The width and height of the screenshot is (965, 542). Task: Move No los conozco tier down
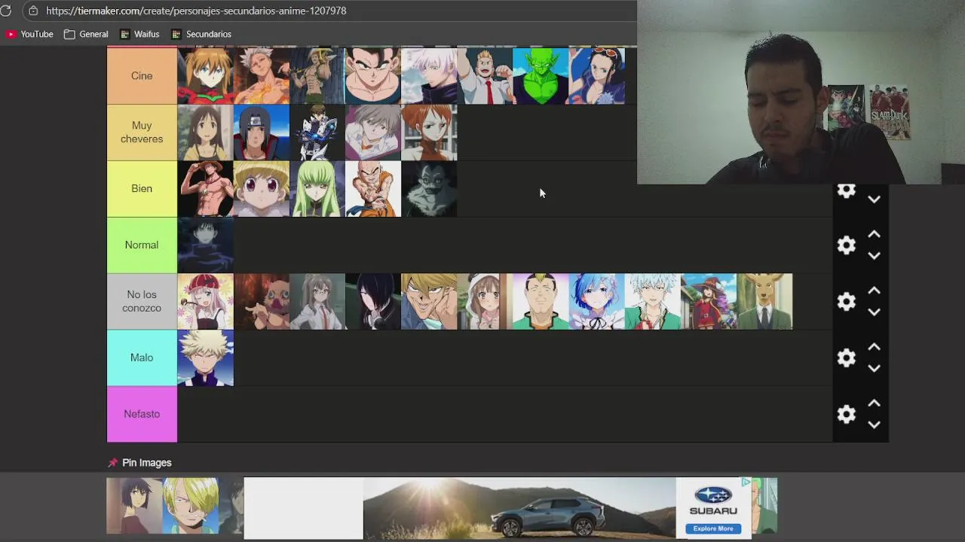tap(874, 312)
